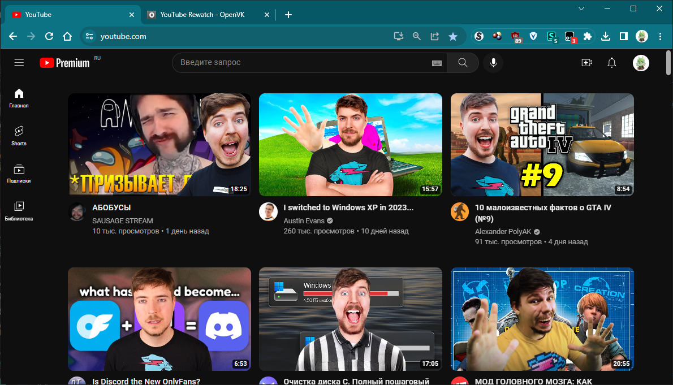Click the green S extension with badge 5
Viewport: 673px width, 385px height.
point(551,37)
